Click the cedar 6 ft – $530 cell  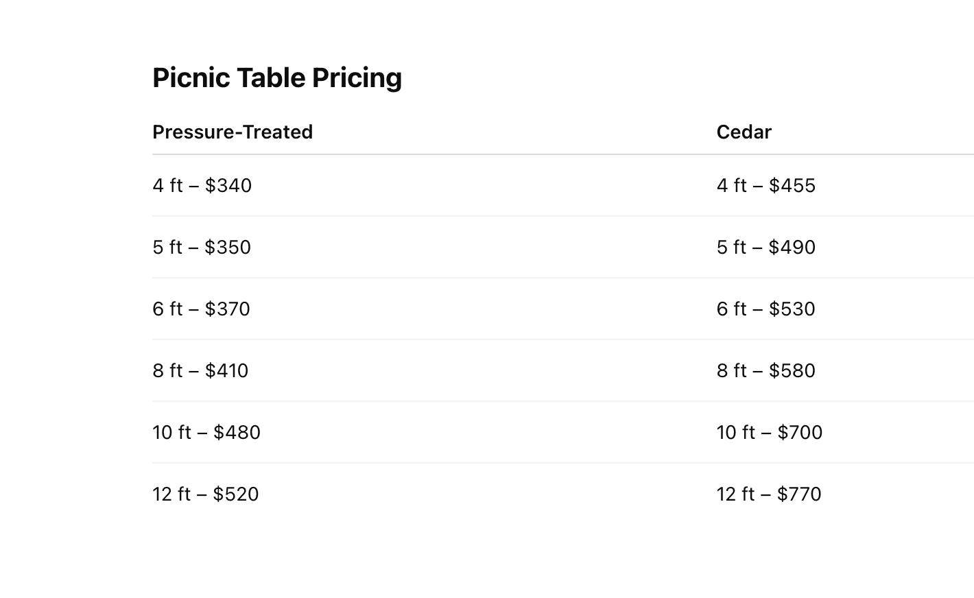pyautogui.click(x=845, y=309)
